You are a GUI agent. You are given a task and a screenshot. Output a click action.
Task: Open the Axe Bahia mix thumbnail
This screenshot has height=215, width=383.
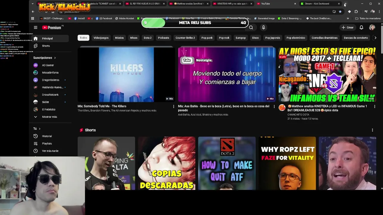point(227,75)
